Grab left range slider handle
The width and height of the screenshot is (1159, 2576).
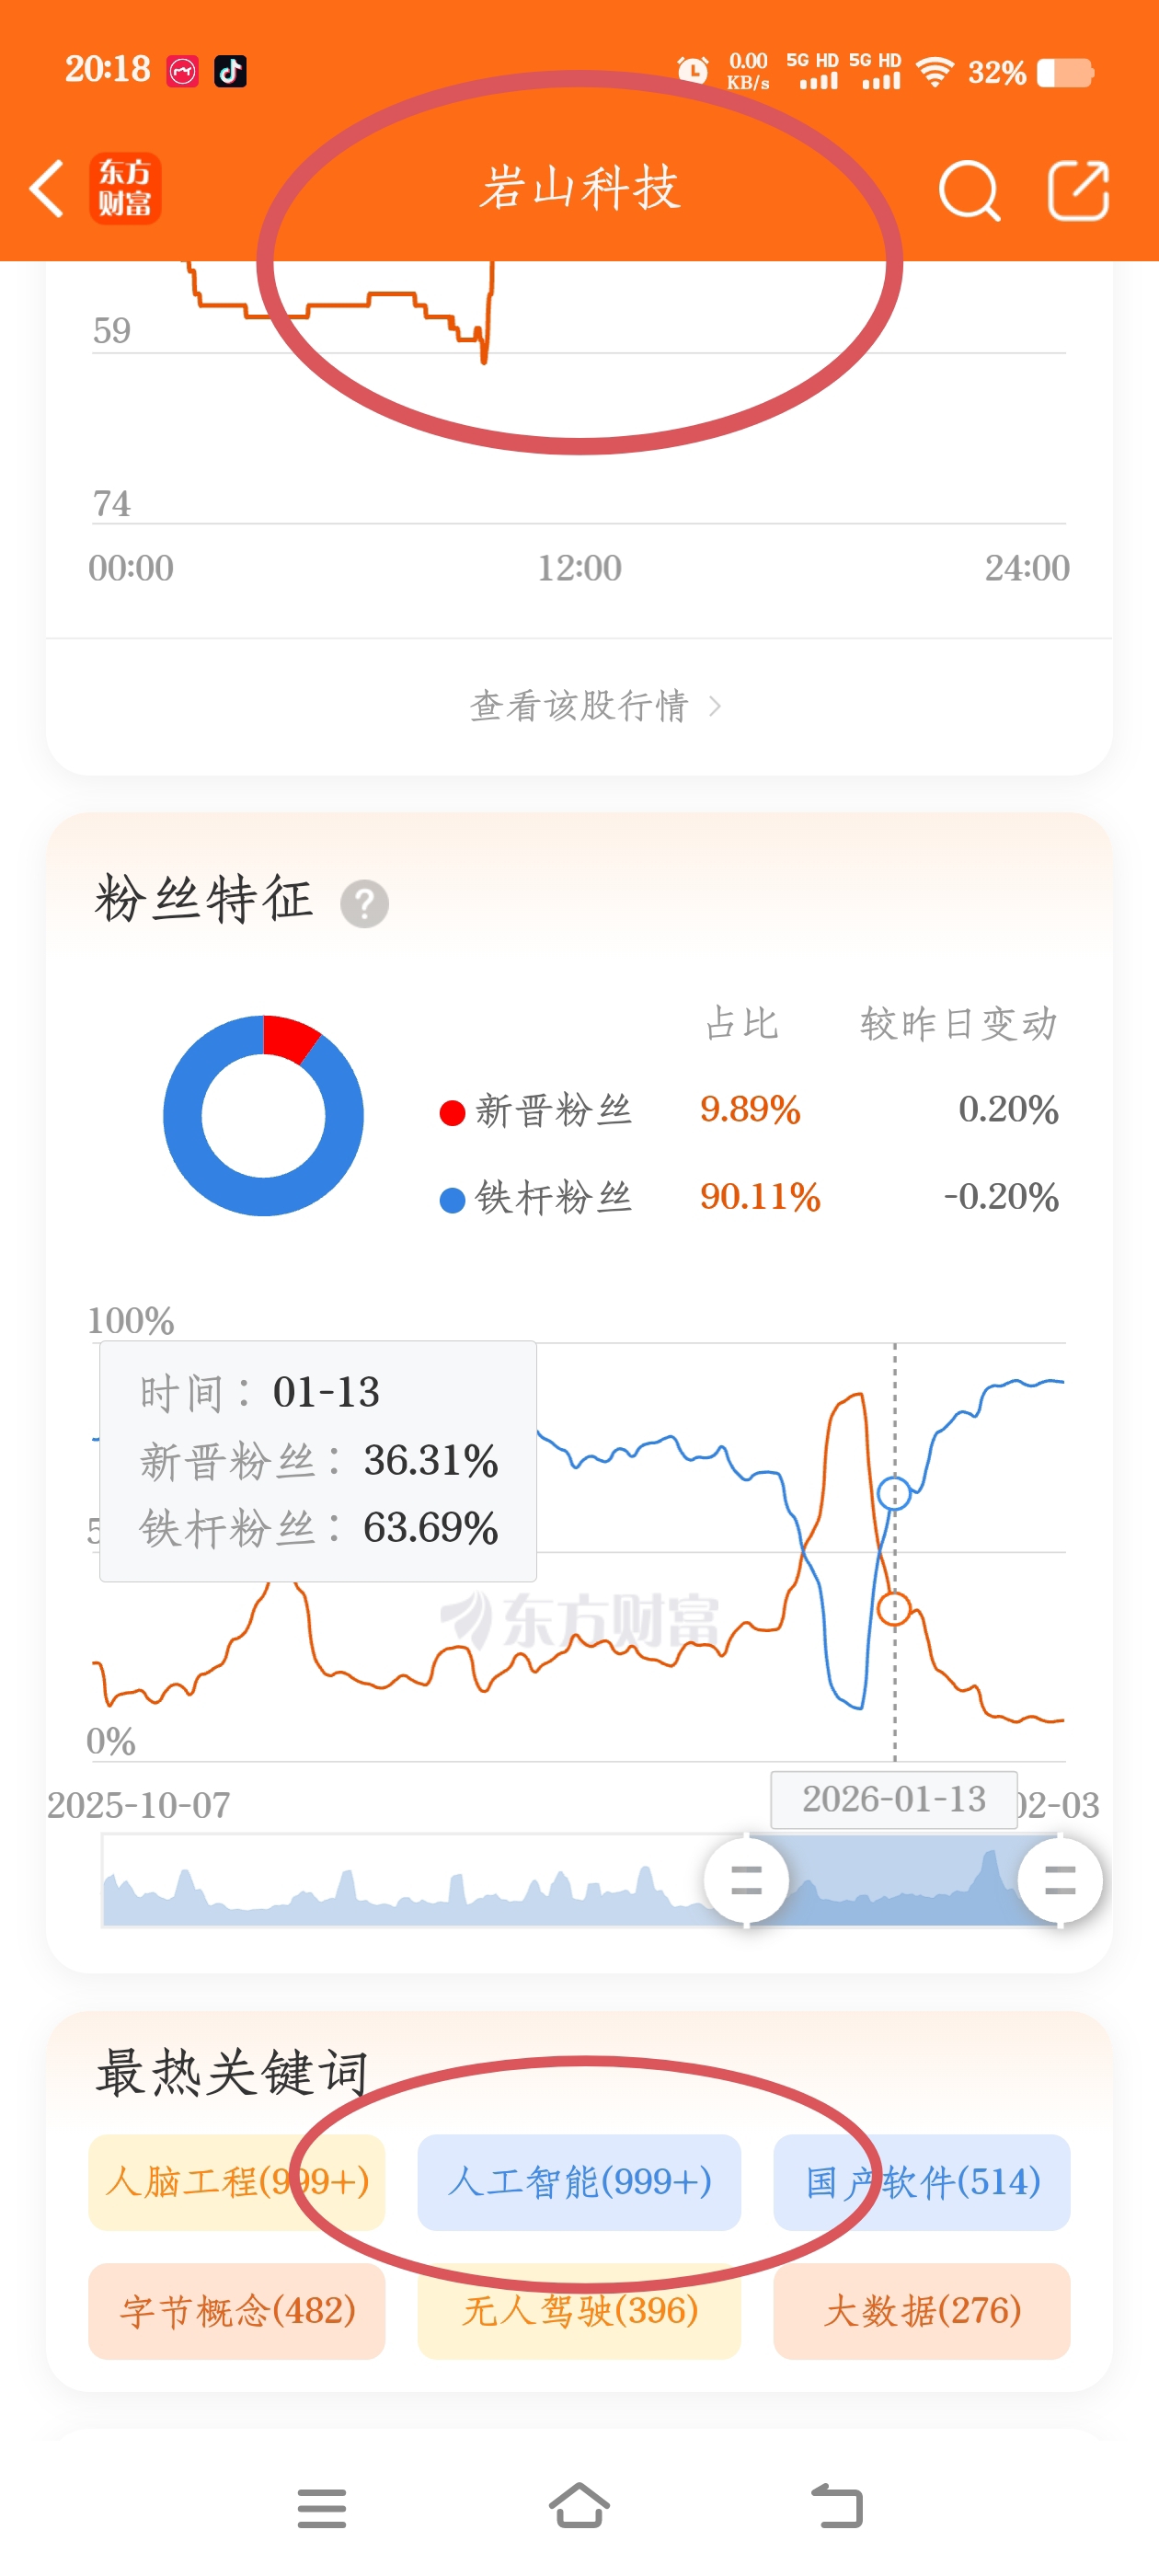click(x=746, y=1881)
